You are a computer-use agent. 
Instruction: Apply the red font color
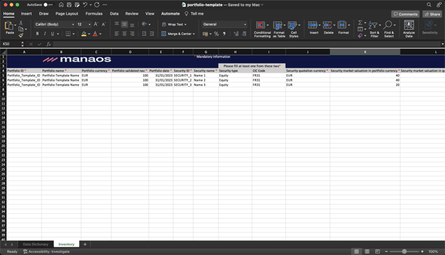(95, 34)
